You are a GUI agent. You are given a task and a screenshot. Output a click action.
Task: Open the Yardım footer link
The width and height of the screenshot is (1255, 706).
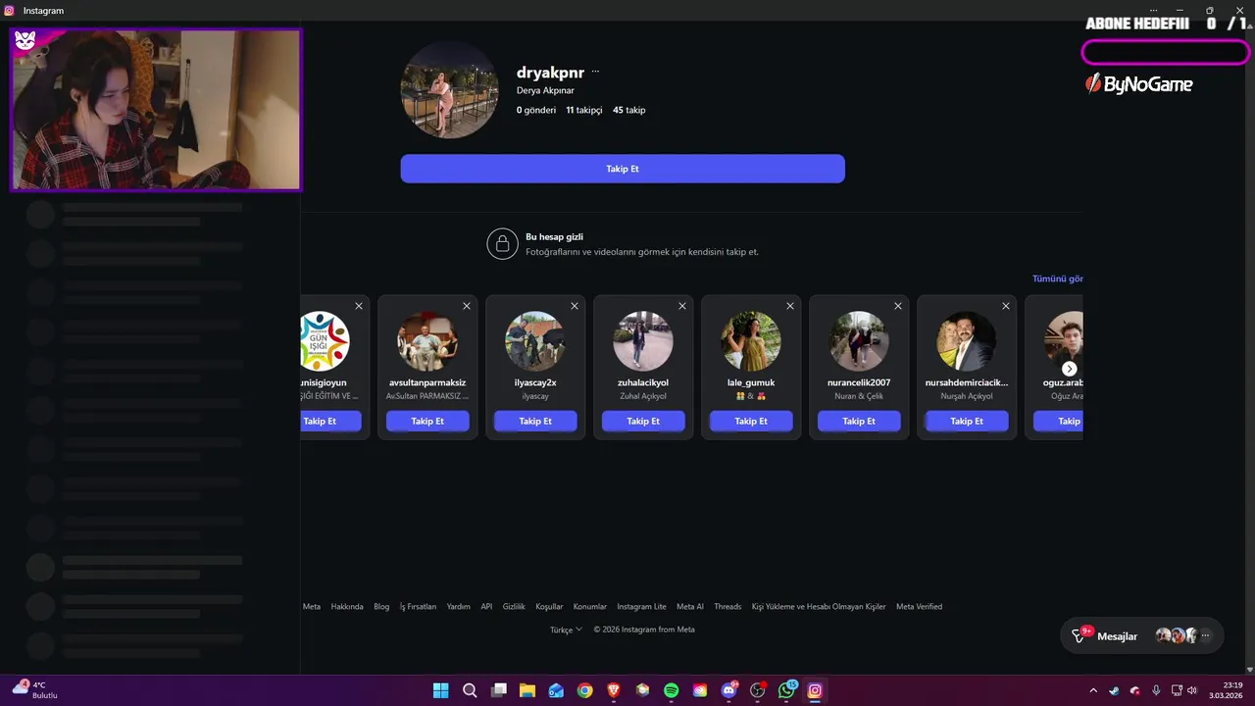pos(459,606)
